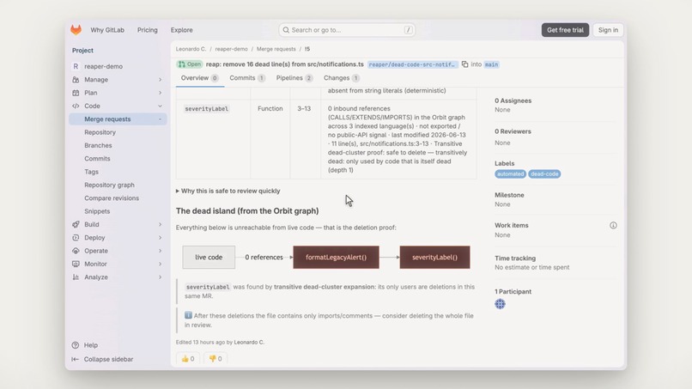This screenshot has width=692, height=389.
Task: Expand the Deploy section chevron
Action: (x=160, y=238)
